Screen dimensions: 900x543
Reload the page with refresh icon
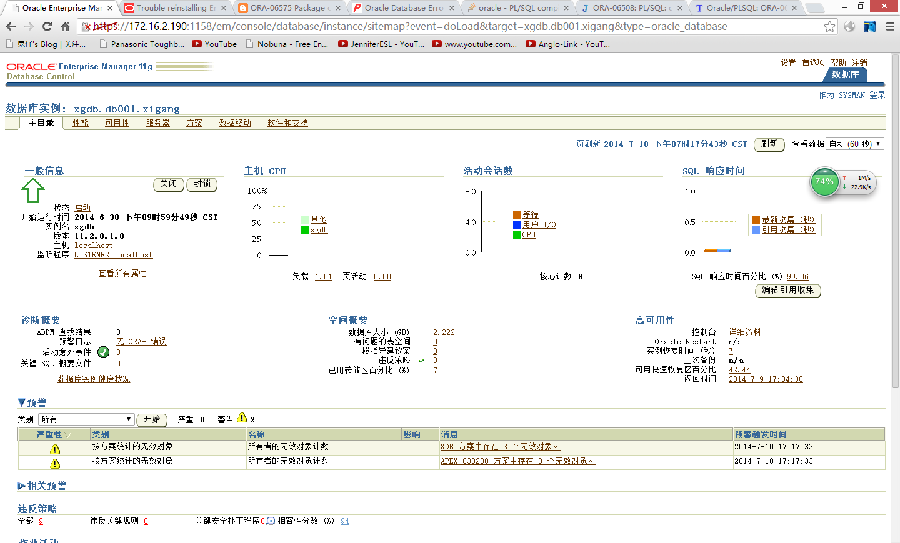coord(47,27)
